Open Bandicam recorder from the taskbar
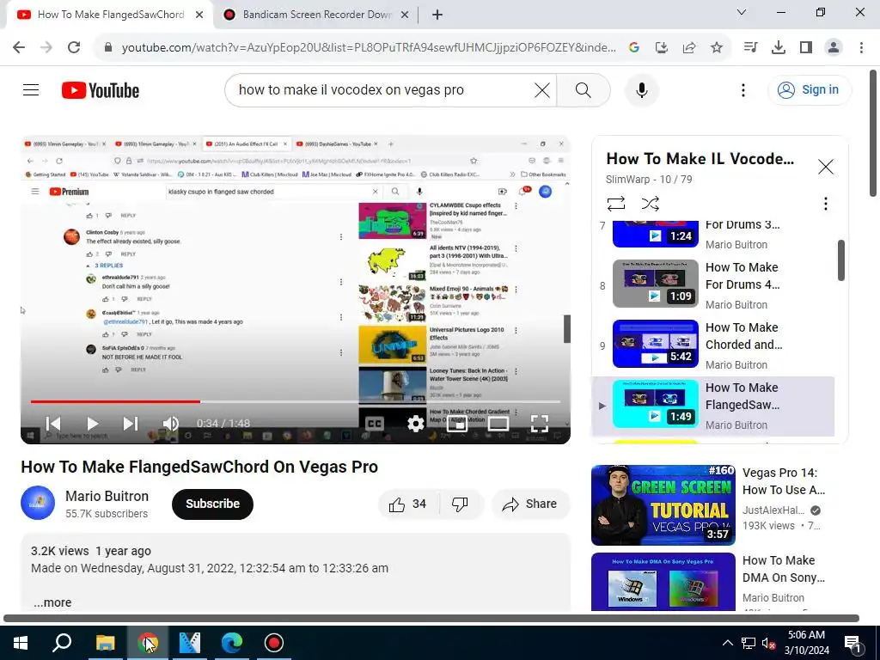This screenshot has width=880, height=660. [274, 643]
